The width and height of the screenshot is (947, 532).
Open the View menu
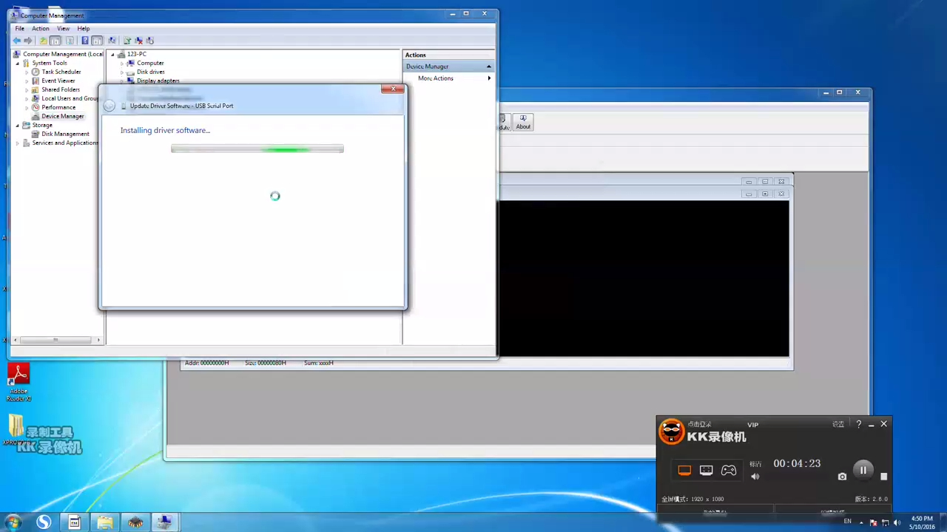pos(64,29)
